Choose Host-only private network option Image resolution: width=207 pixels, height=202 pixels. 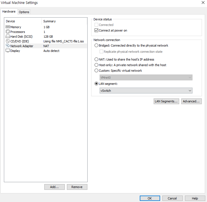96,65
